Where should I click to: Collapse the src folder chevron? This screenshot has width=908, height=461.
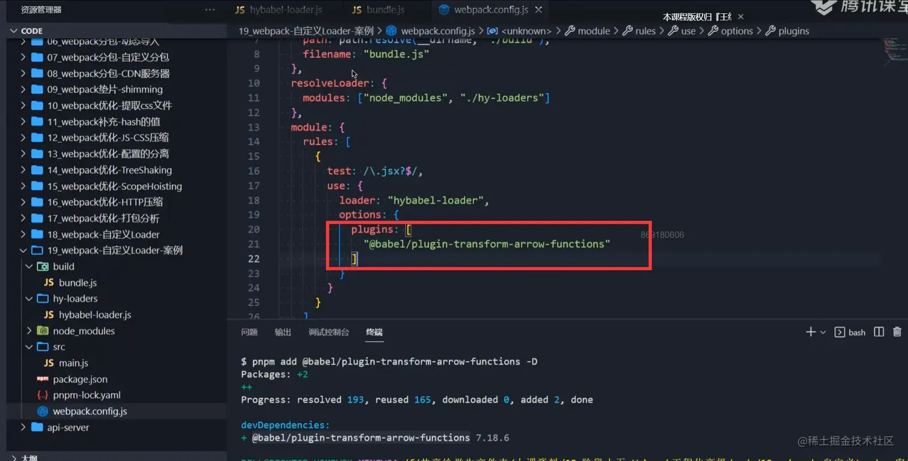[29, 347]
